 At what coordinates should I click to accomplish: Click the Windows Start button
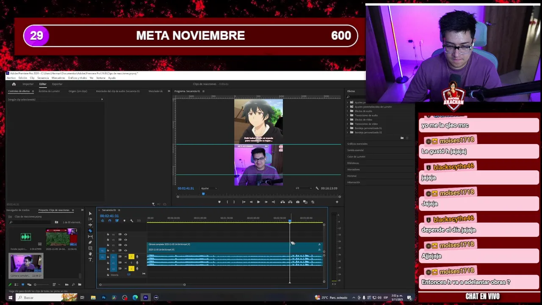(x=10, y=297)
